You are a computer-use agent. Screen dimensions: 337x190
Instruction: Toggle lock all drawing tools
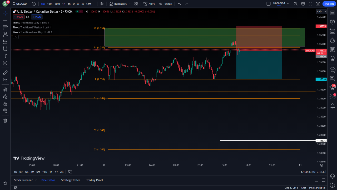pyautogui.click(x=5, y=104)
